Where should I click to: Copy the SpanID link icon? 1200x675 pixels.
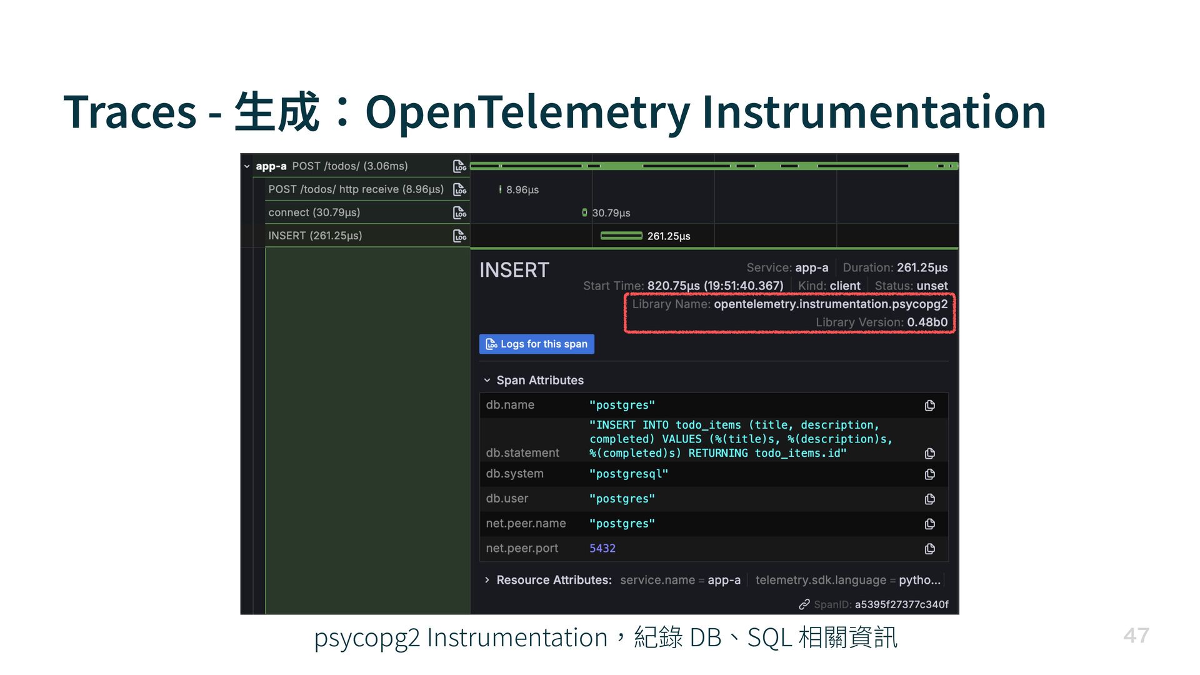click(804, 604)
